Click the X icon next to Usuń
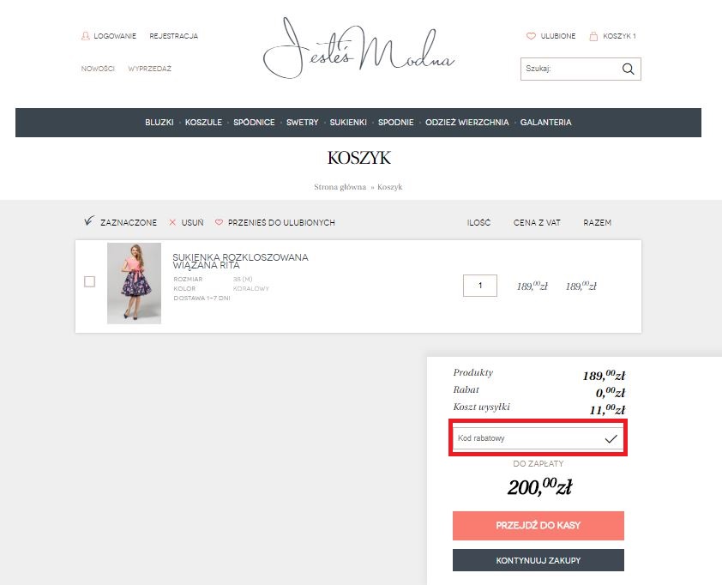 tap(172, 222)
